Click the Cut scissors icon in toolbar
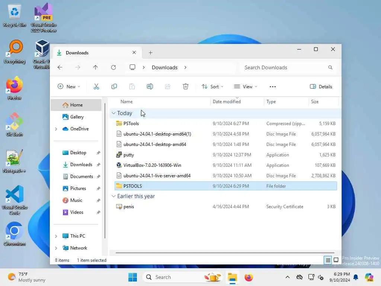 coord(96,86)
